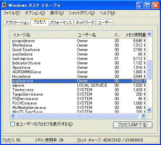This screenshot has height=145, width=161.
Task: Select MyMediaServer.exe in the list
Action: pyautogui.click(x=79, y=108)
